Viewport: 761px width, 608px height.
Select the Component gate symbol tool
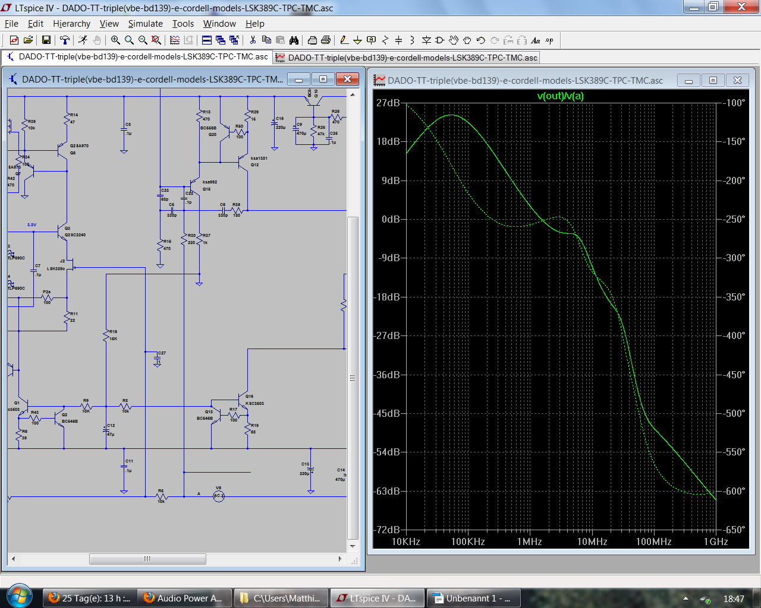click(440, 40)
